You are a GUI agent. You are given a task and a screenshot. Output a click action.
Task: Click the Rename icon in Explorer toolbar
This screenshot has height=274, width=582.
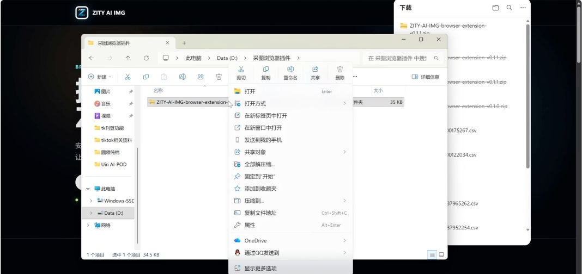182,77
